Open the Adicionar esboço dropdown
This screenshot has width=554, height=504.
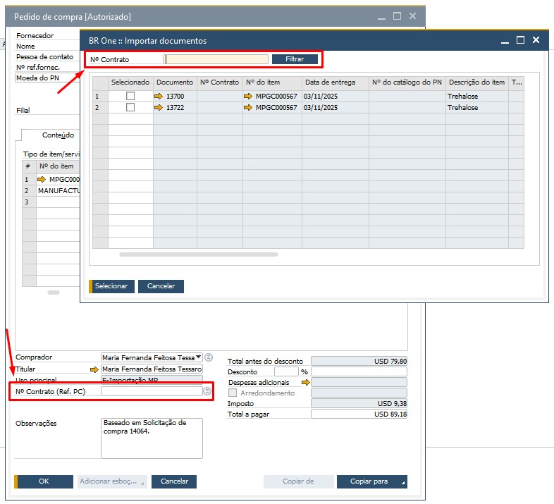pyautogui.click(x=143, y=481)
